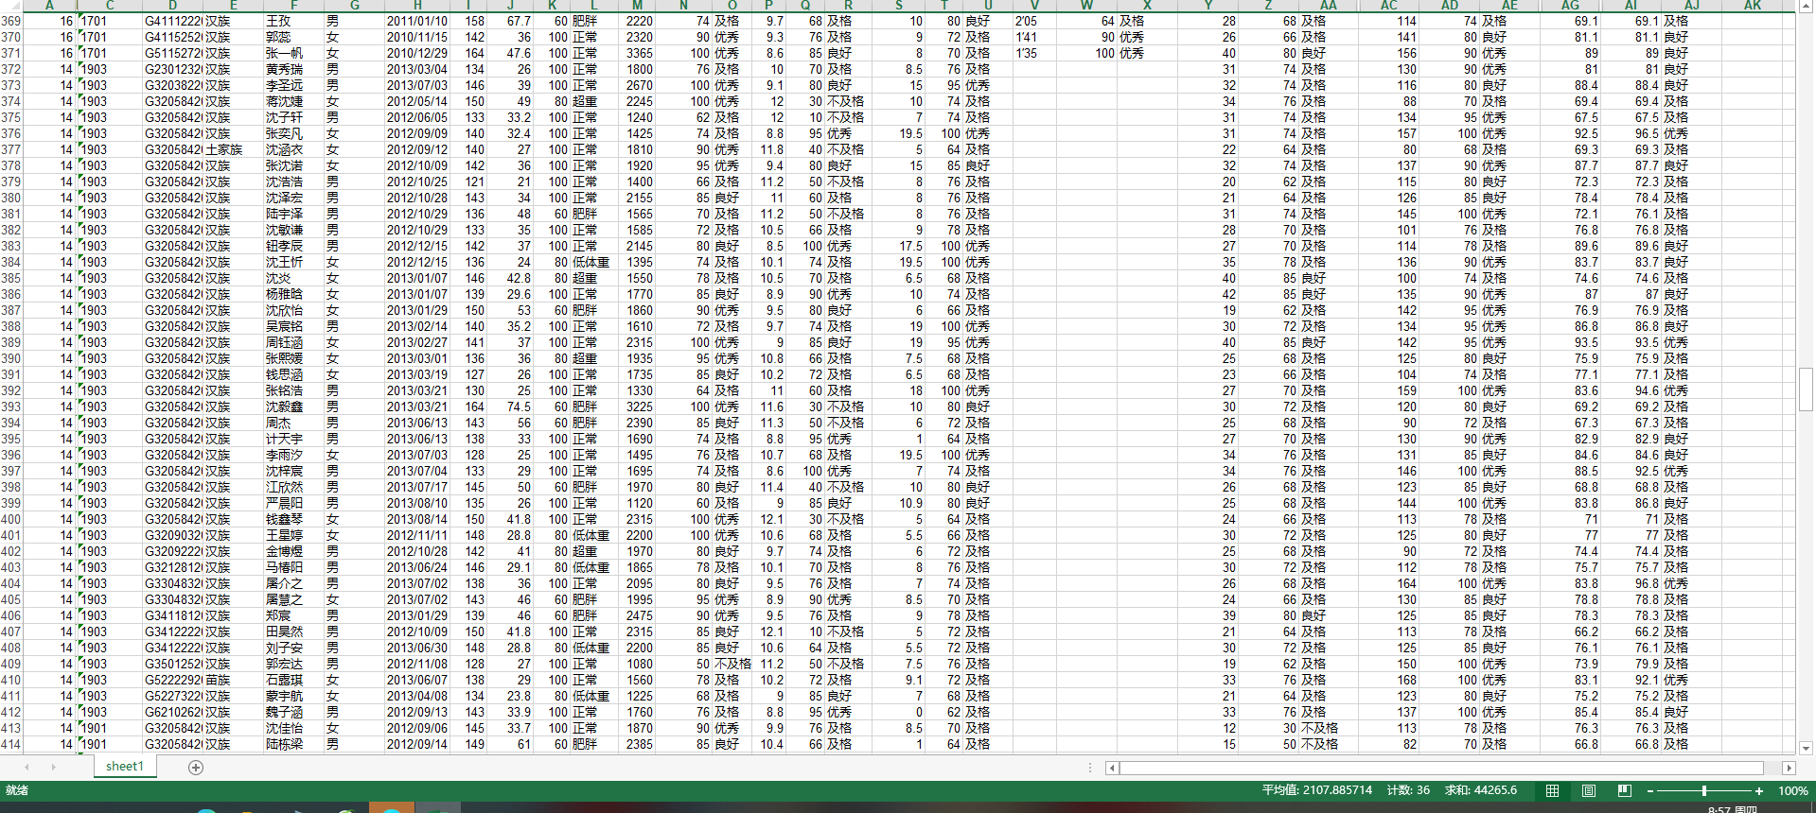Select row header 390

(x=10, y=358)
